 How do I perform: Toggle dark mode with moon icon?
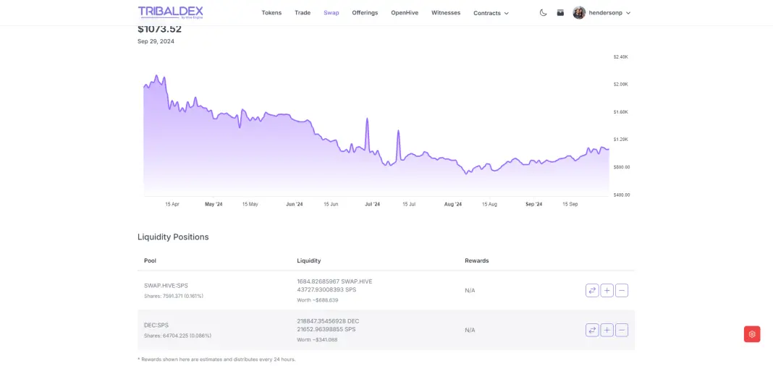(x=544, y=13)
